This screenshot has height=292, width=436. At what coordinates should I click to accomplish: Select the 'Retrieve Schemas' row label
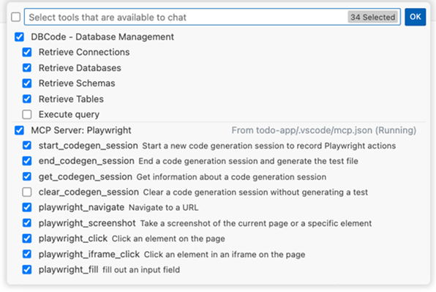click(77, 83)
